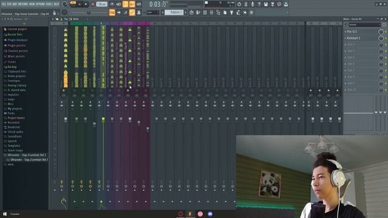Toggle the highlighted countdown before recording icon
The height and width of the screenshot is (218, 388).
pos(125,4)
